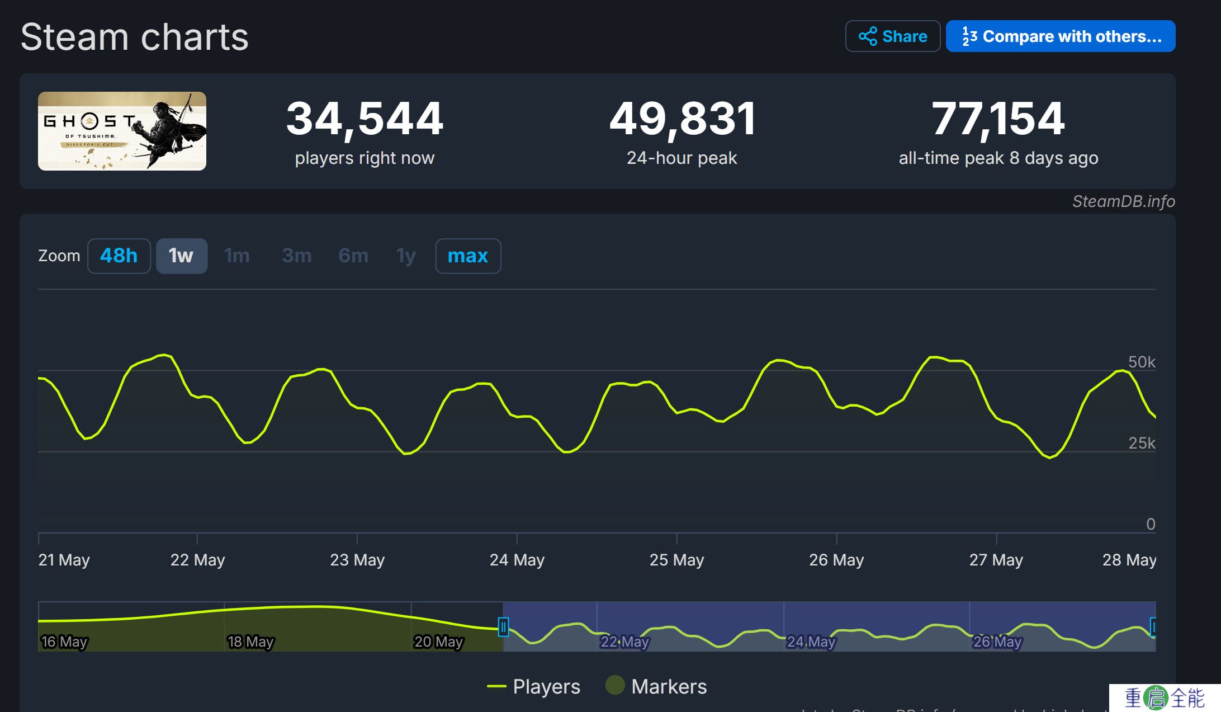Click the 28 May axis label
Viewport: 1221px width, 712px height.
(1129, 560)
